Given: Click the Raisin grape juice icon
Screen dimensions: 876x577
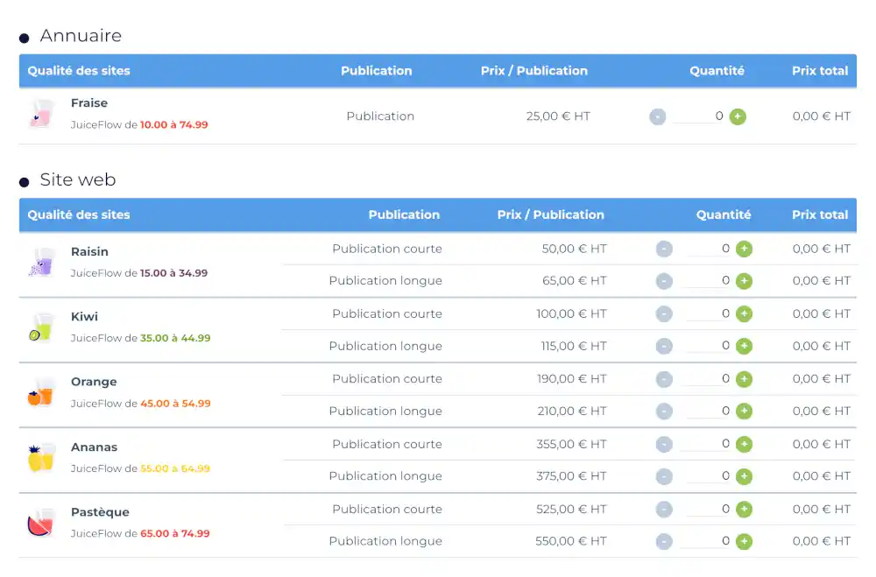Looking at the screenshot, I should coord(41,262).
